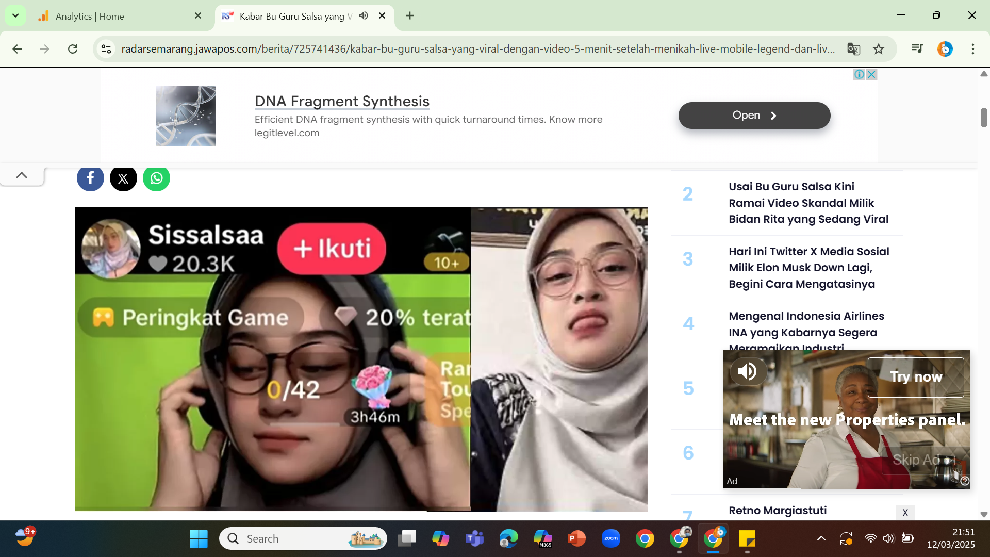Image resolution: width=990 pixels, height=557 pixels.
Task: Go forward to next page
Action: tap(45, 49)
